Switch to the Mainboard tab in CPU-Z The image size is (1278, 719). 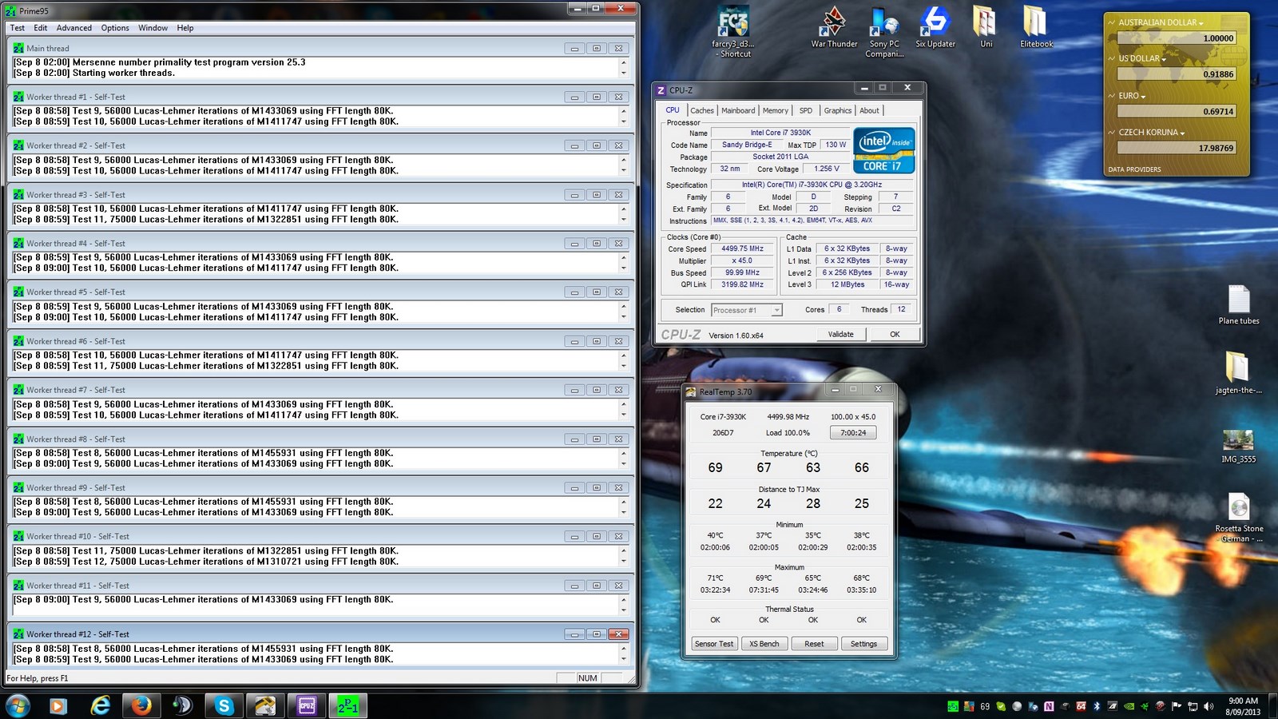pos(738,110)
